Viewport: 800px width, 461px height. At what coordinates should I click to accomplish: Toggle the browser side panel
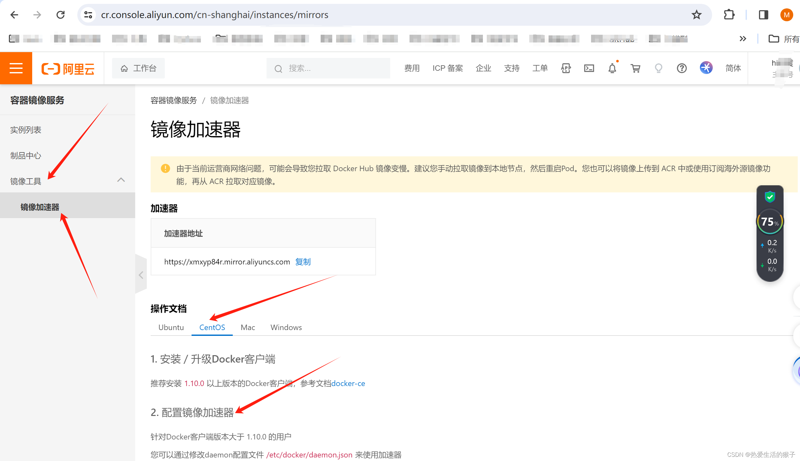click(763, 14)
